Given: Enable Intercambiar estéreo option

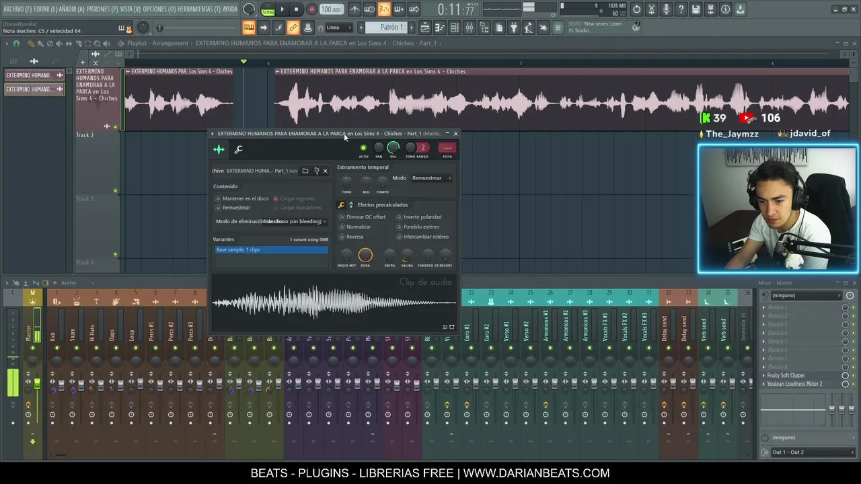Looking at the screenshot, I should tap(422, 237).
